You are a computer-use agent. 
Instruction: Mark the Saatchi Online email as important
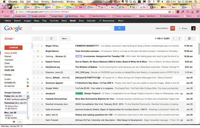[x=42, y=62]
